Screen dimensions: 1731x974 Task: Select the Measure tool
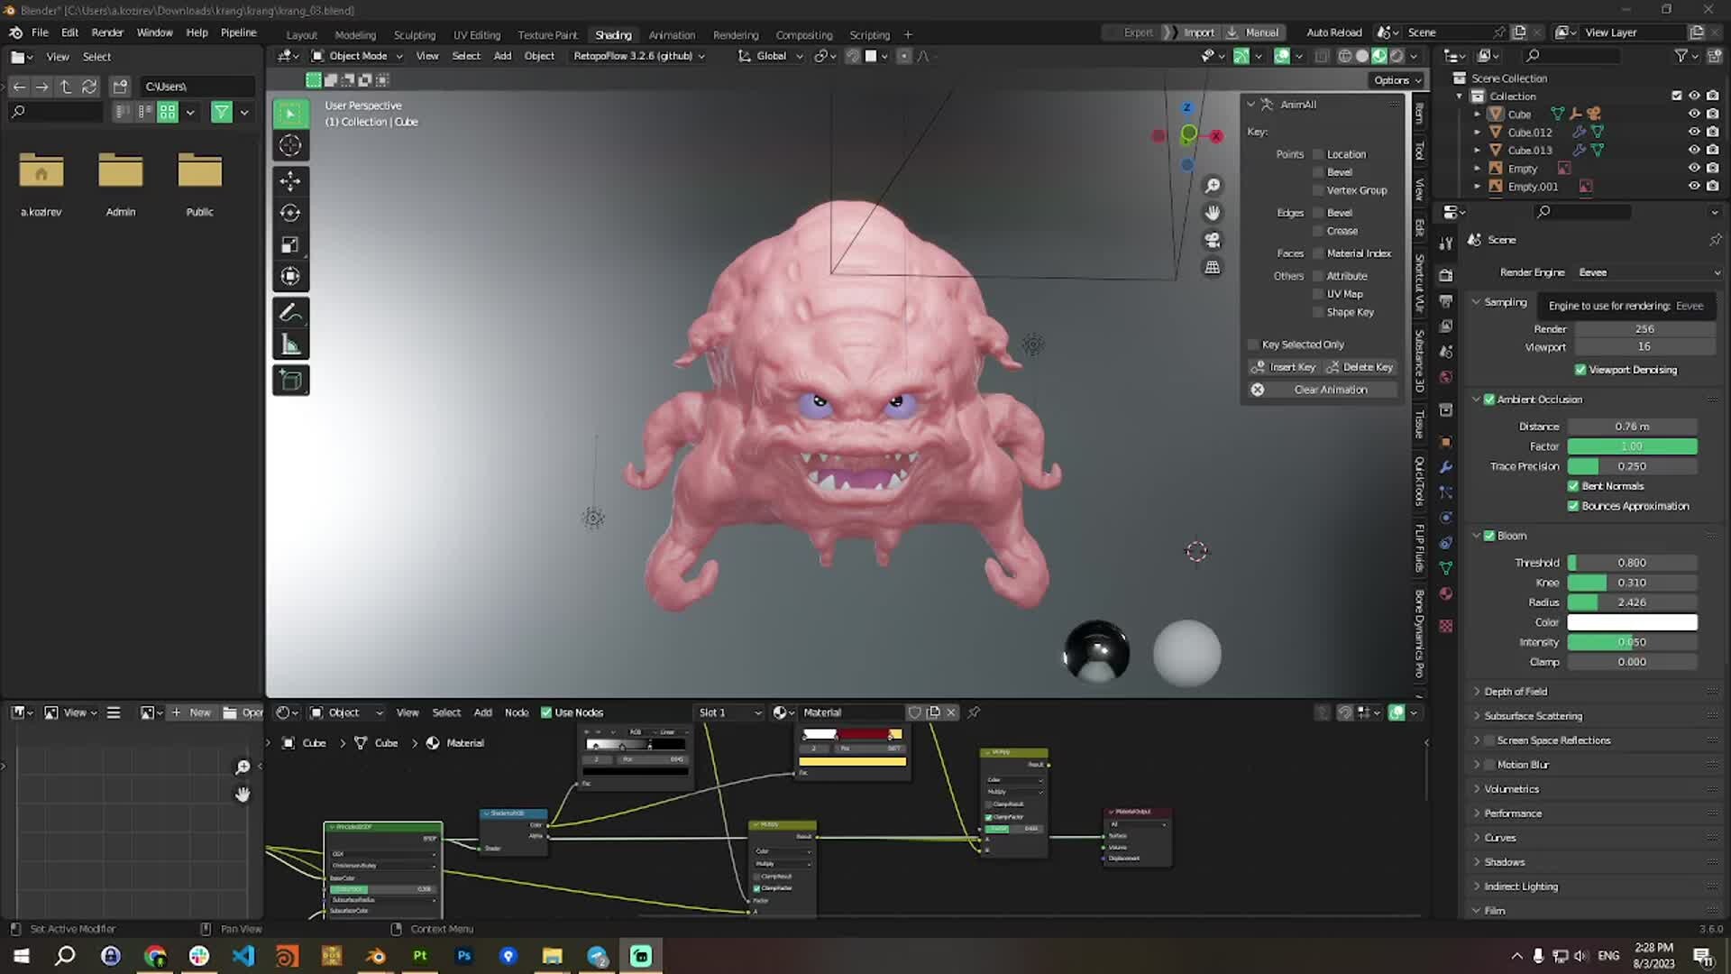pyautogui.click(x=290, y=345)
